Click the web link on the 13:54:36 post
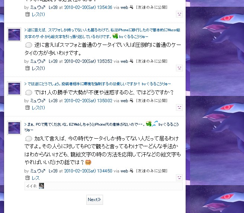The height and width of the screenshot is (213, 244). pyautogui.click(x=124, y=7)
